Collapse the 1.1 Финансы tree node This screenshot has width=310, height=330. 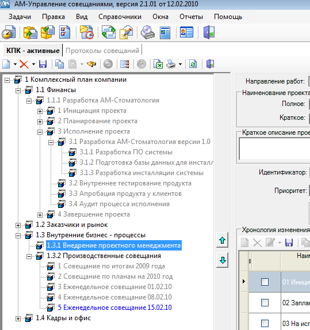point(18,91)
